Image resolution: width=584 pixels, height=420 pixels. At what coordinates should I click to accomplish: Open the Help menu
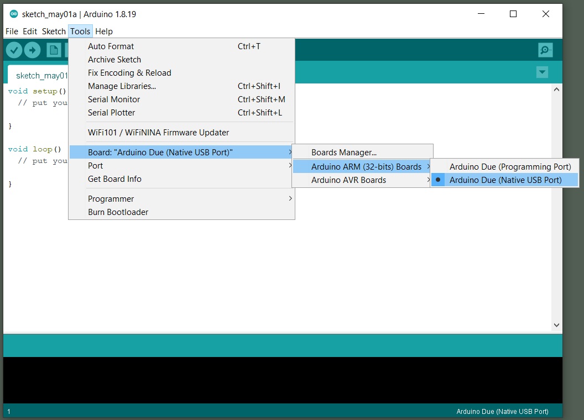(x=104, y=32)
